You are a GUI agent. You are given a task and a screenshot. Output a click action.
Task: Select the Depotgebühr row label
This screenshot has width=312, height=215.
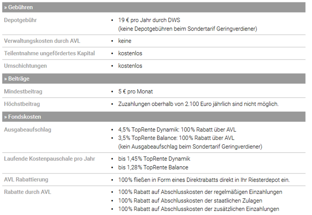(20, 19)
